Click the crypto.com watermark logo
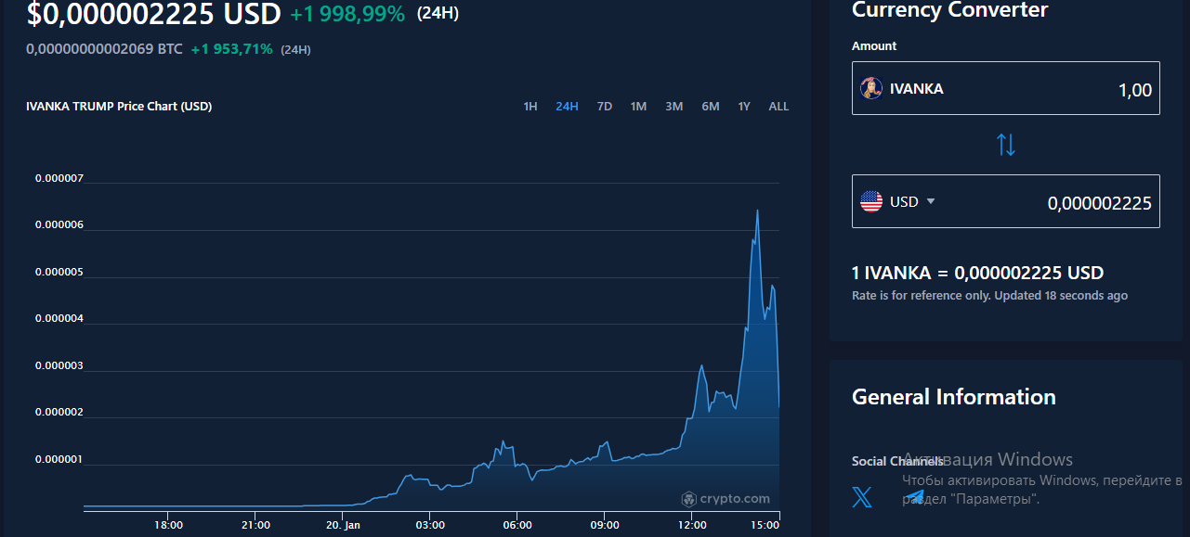The height and width of the screenshot is (537, 1190). [x=726, y=499]
